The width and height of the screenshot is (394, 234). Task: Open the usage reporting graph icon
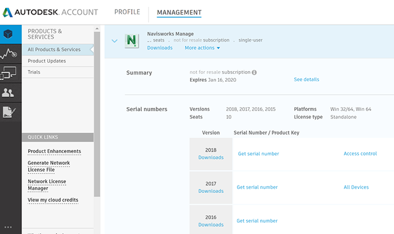tap(8, 54)
